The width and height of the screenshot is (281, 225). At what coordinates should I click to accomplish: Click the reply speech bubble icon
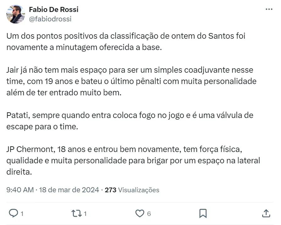13,213
